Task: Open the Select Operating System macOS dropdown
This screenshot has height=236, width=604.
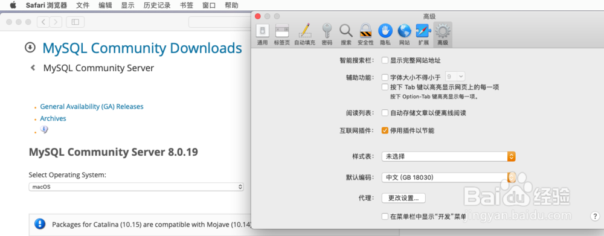Action: (137, 187)
